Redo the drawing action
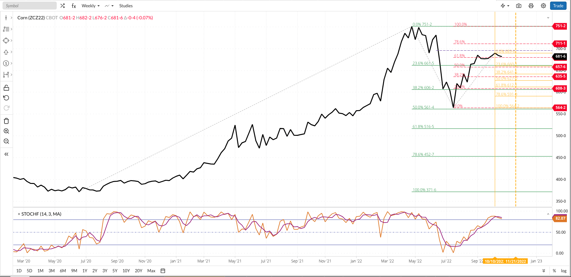 pos(6,108)
